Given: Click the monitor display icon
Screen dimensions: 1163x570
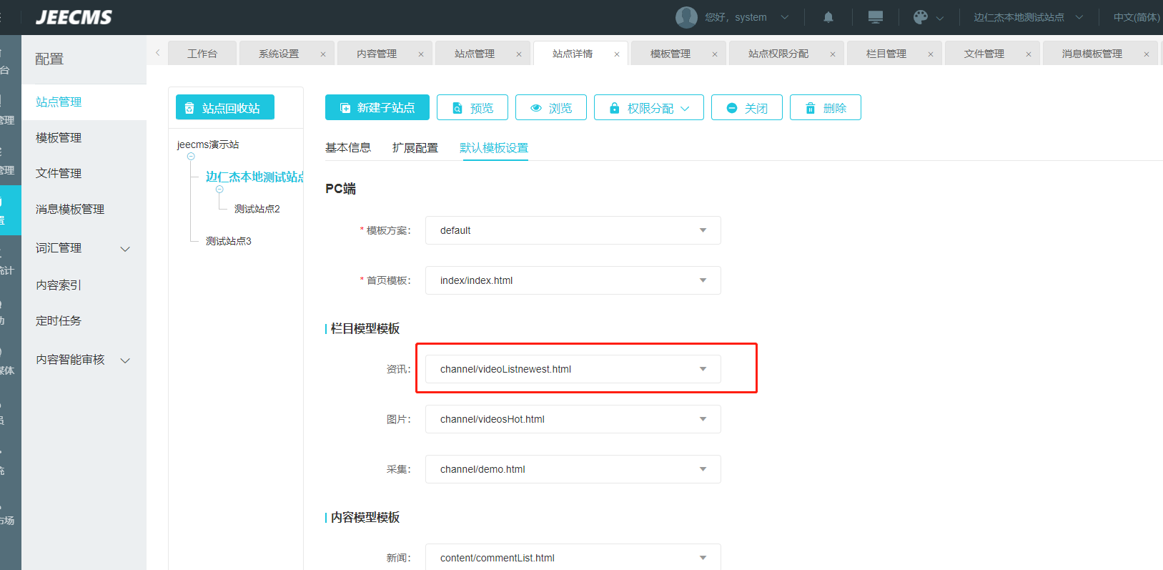Looking at the screenshot, I should tap(876, 17).
